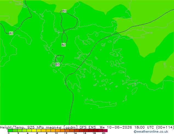Image resolution: width=174 pixels, height=134 pixels.
Task: Click the legend number 14
Action: [75, 133]
